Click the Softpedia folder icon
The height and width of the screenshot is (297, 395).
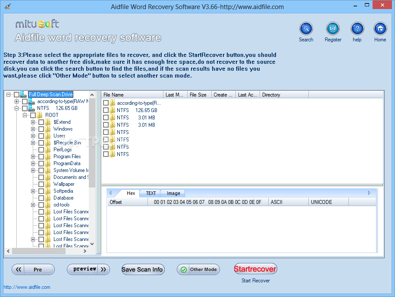coord(47,191)
